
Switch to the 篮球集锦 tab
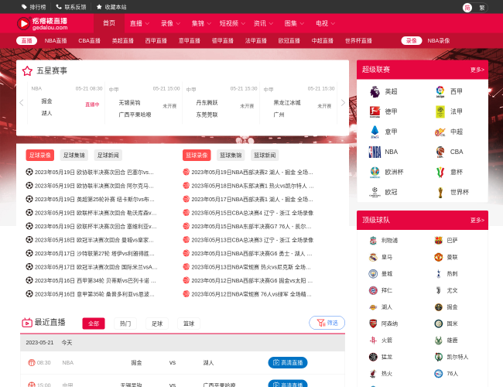pyautogui.click(x=231, y=156)
